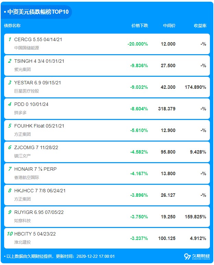Select the 价格下跌 column header

[x=140, y=26]
